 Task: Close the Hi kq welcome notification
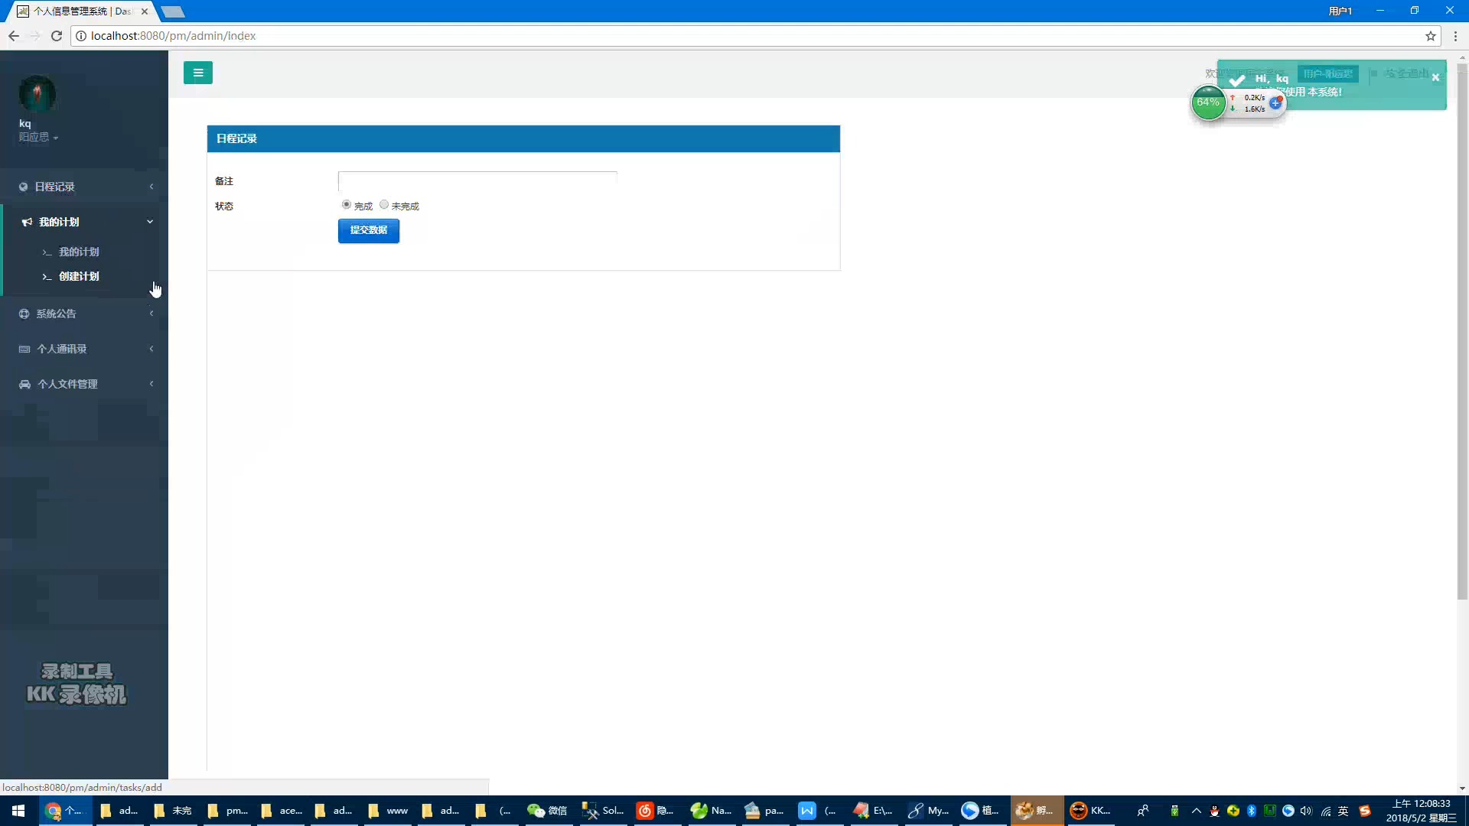pos(1435,77)
